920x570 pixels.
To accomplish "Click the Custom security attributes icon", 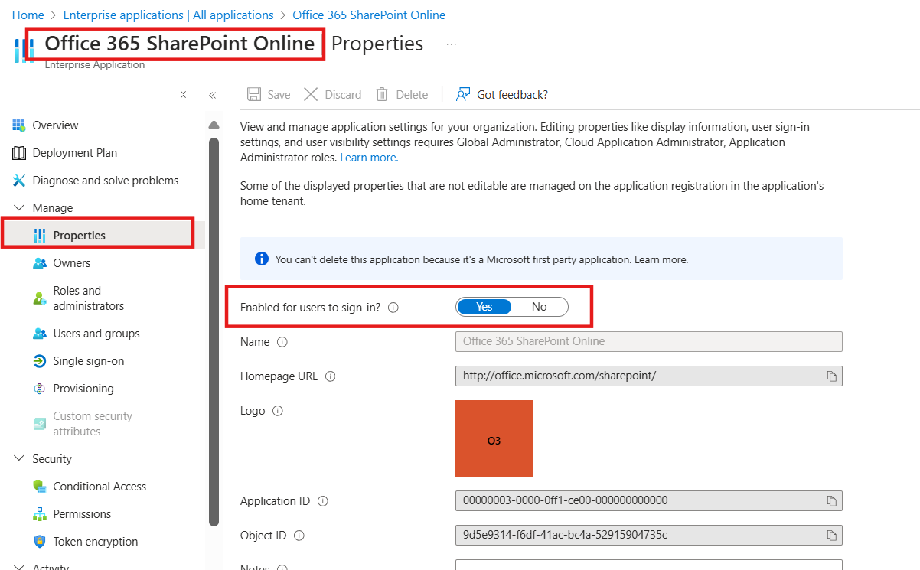I will click(40, 424).
